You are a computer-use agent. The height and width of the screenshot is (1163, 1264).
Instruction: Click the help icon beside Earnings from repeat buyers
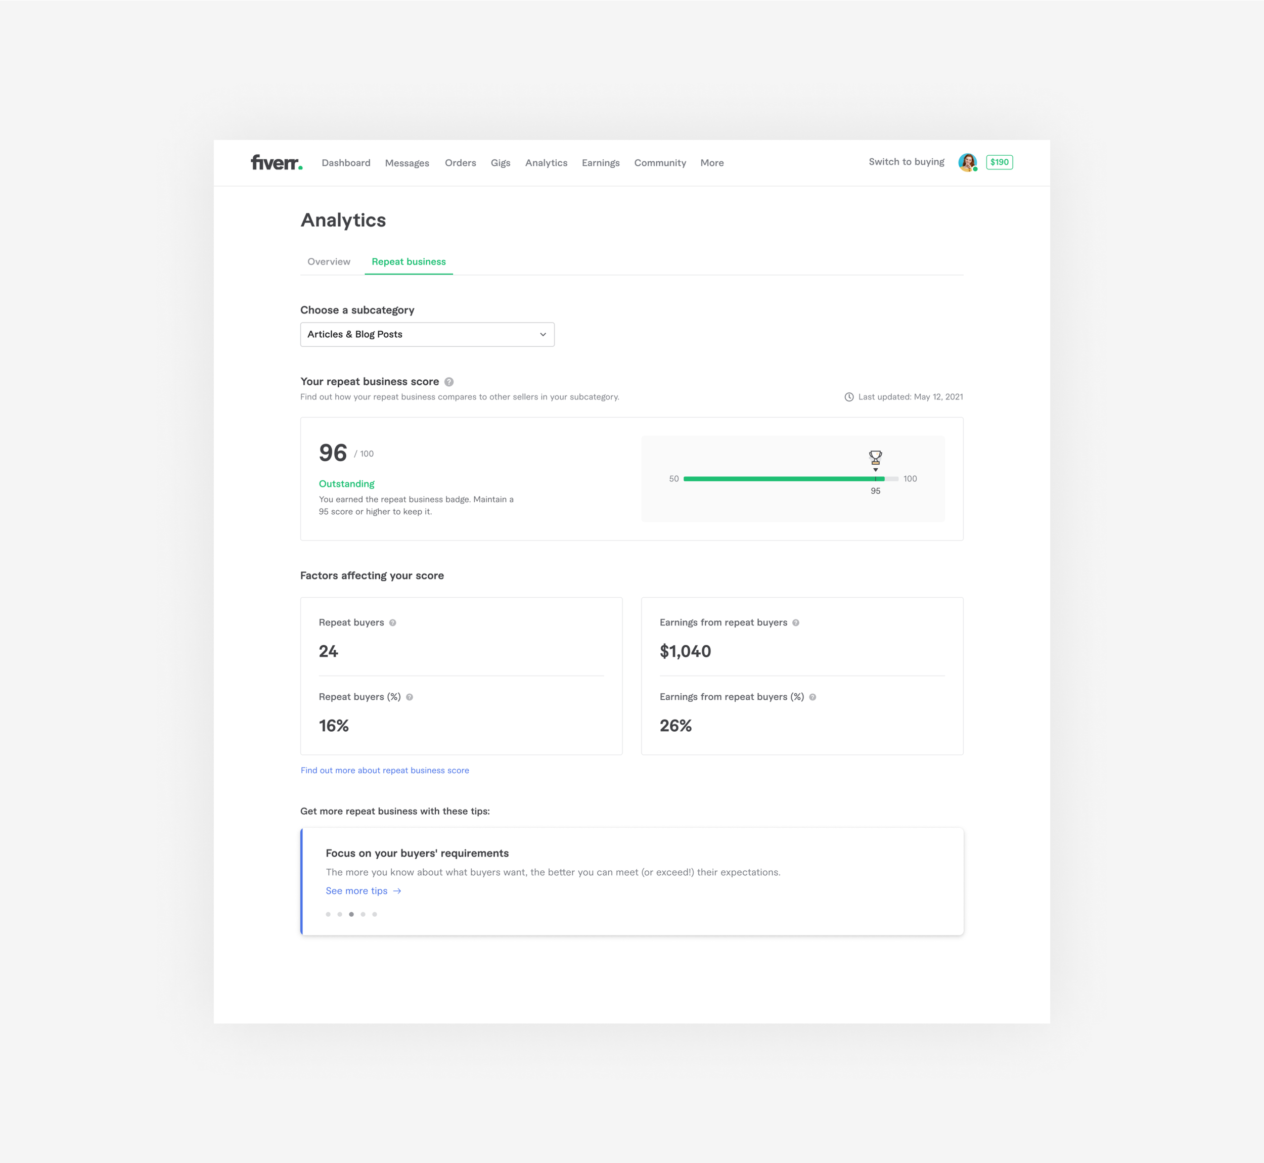pyautogui.click(x=796, y=623)
